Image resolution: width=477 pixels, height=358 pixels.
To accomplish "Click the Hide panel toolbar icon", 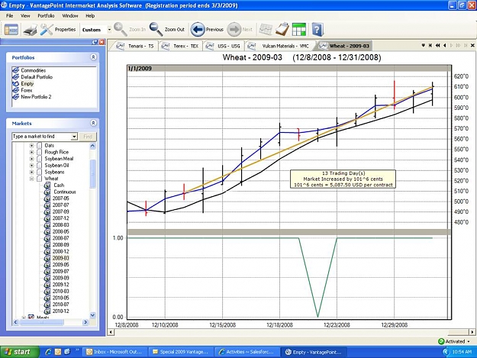I will click(x=11, y=30).
